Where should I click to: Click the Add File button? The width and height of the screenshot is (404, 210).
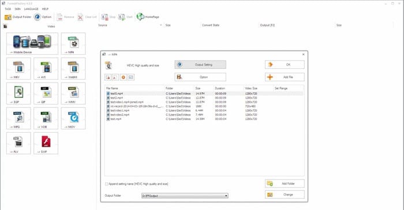(x=285, y=77)
